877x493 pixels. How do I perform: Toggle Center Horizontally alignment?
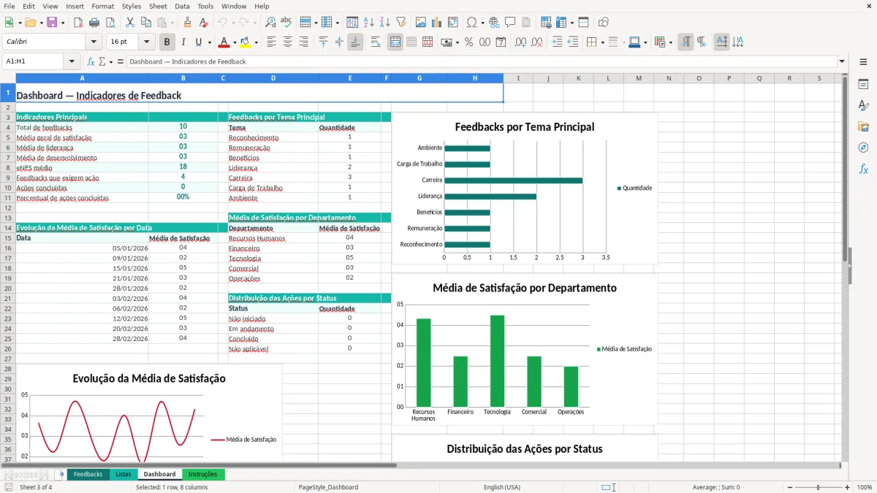click(x=287, y=42)
